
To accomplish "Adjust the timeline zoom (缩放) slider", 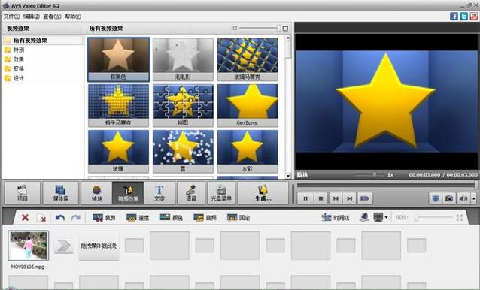I will tap(434, 217).
